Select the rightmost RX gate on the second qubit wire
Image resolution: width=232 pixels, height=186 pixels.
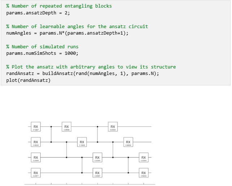point(128,142)
